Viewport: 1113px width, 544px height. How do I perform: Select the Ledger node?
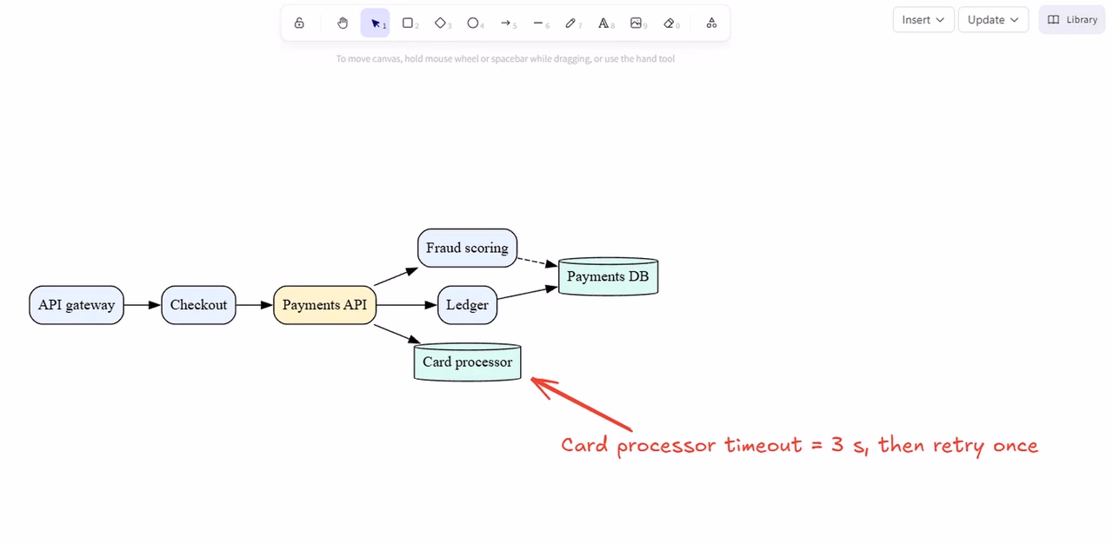(467, 305)
